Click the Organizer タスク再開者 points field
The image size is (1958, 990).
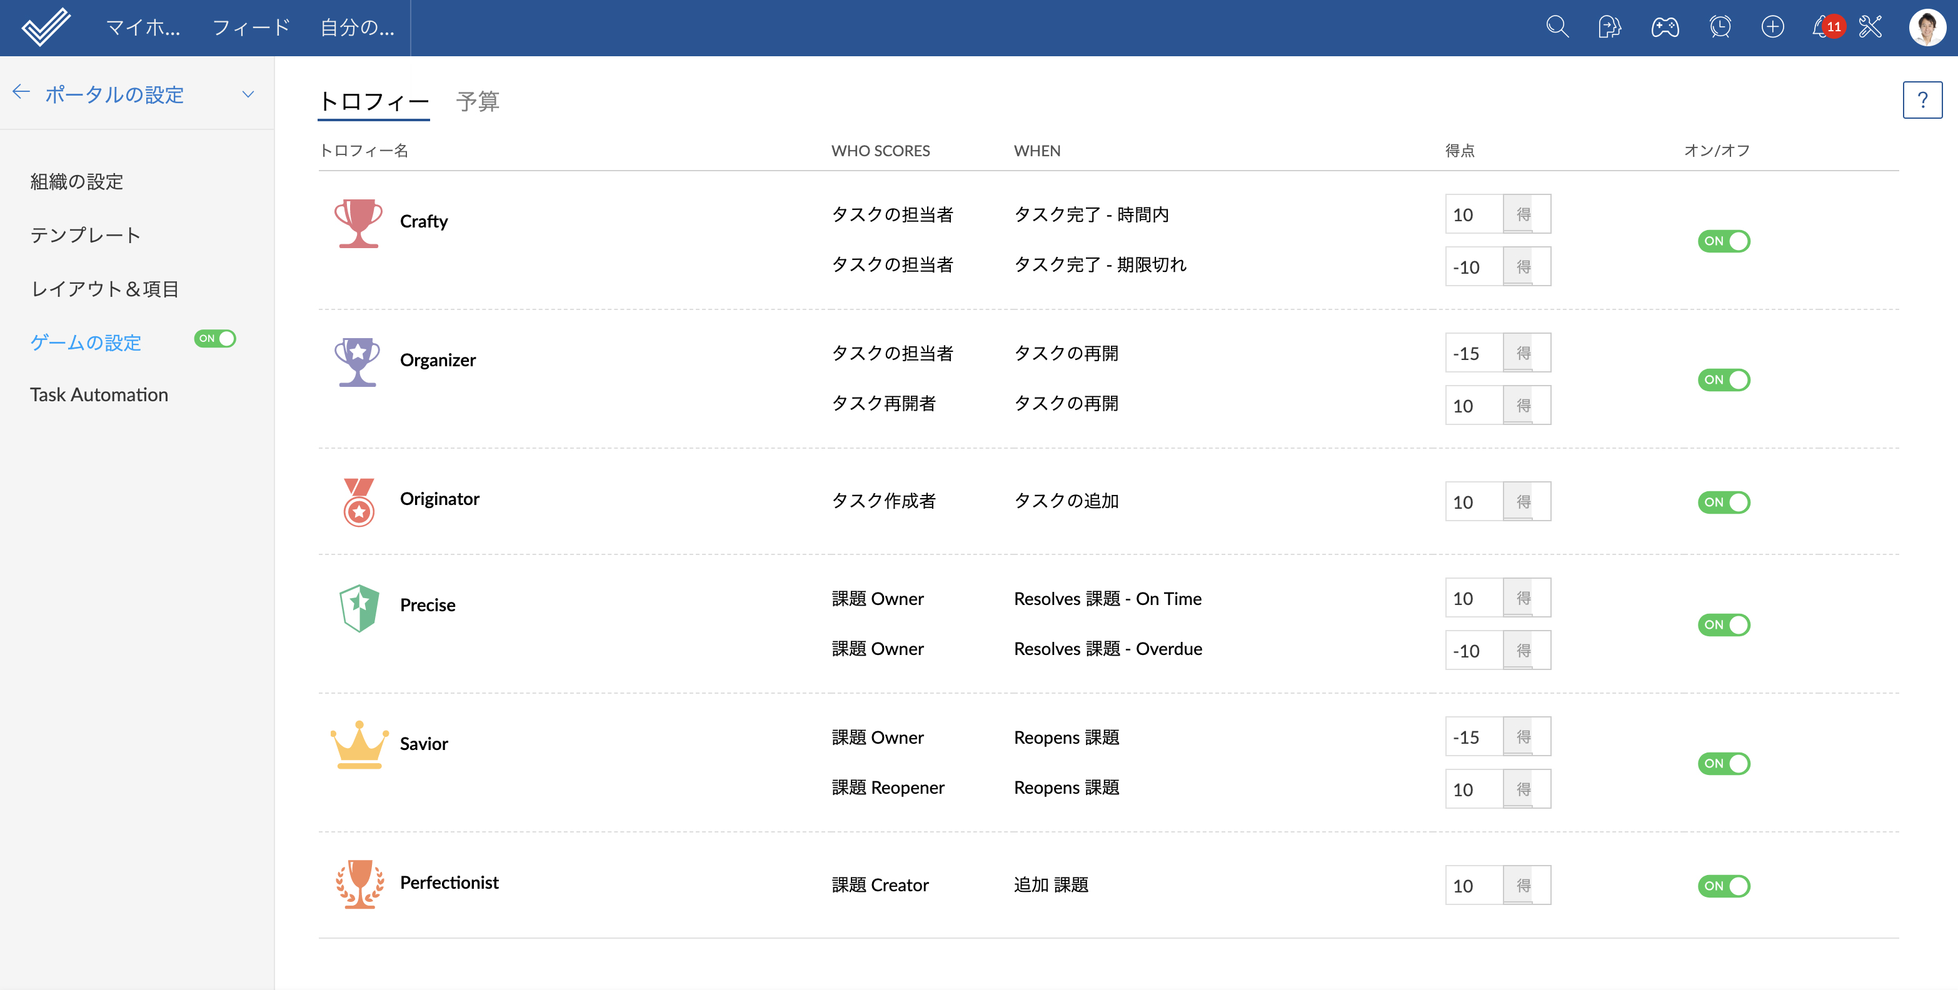click(x=1474, y=406)
